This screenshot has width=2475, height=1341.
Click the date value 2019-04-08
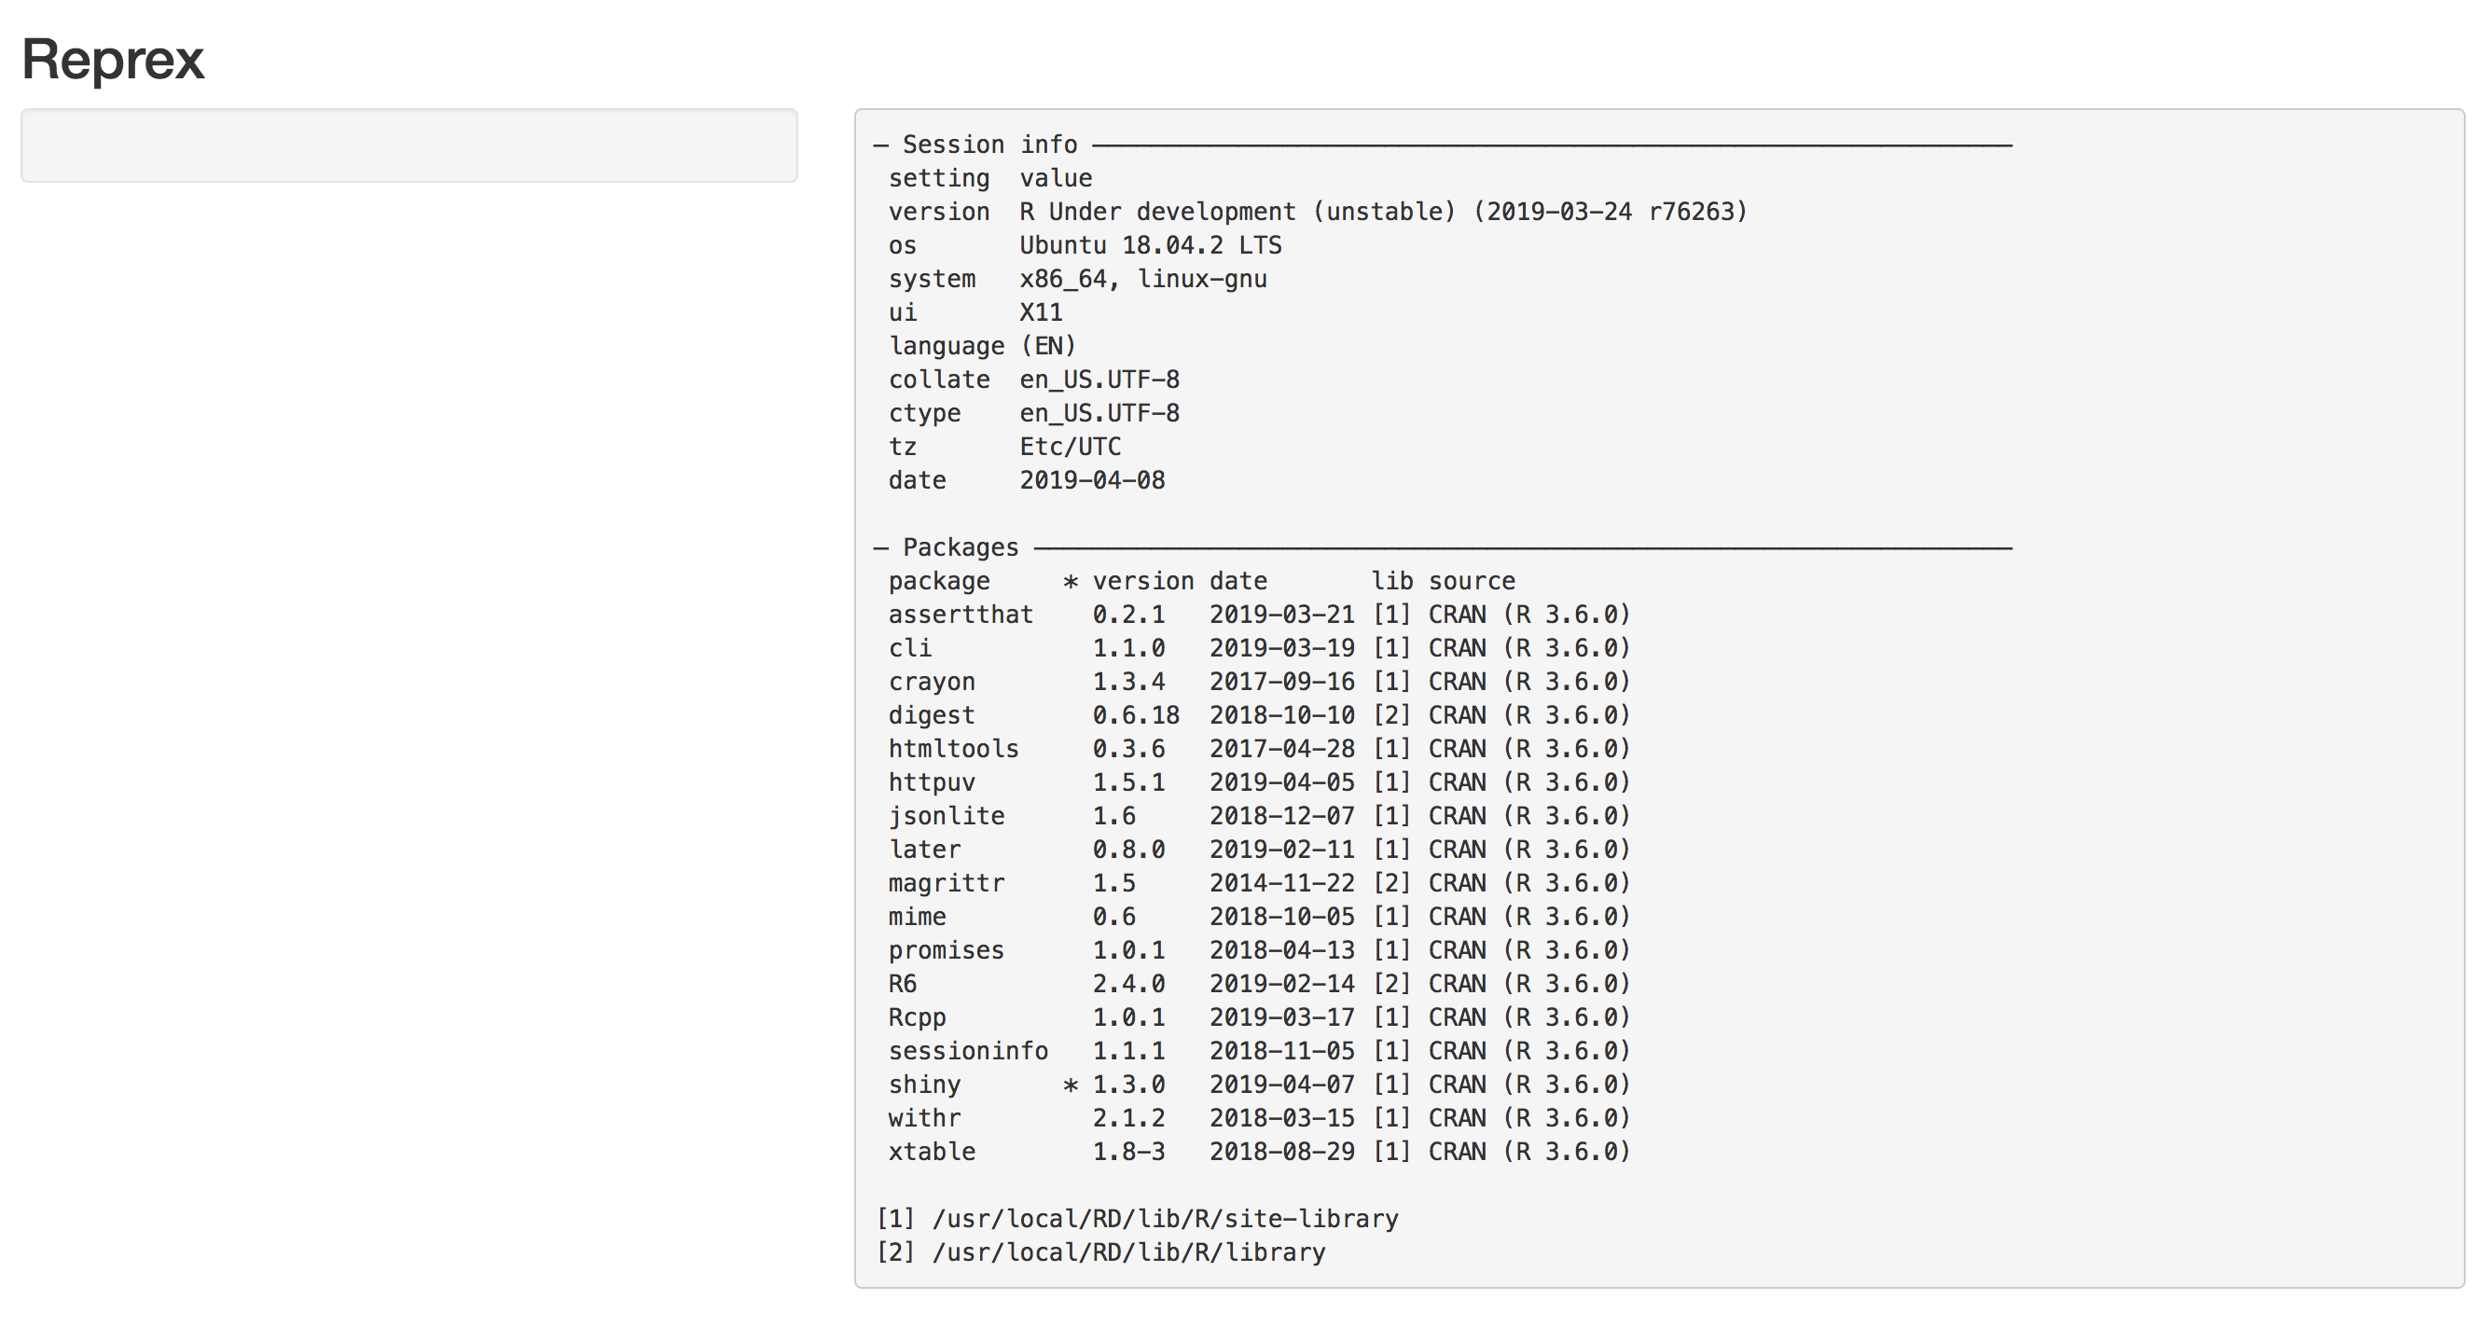(1092, 479)
